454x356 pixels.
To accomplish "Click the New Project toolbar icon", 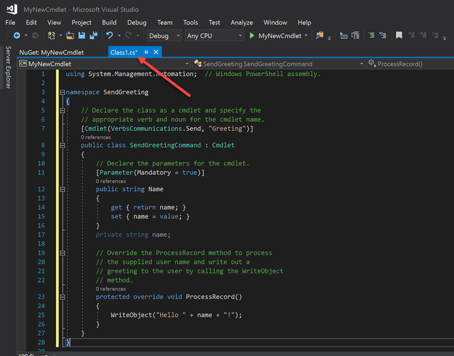I will [53, 36].
